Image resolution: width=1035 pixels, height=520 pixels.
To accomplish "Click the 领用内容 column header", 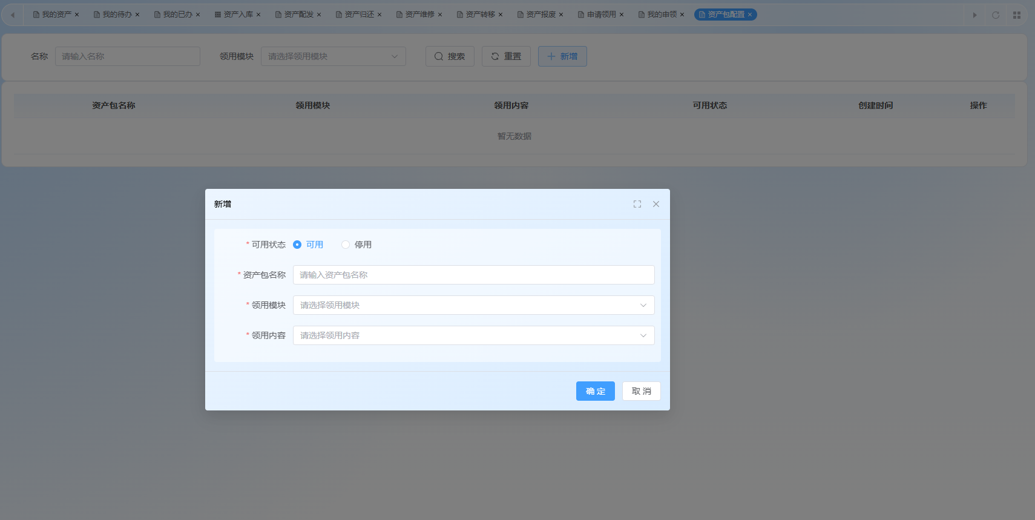I will pyautogui.click(x=511, y=105).
